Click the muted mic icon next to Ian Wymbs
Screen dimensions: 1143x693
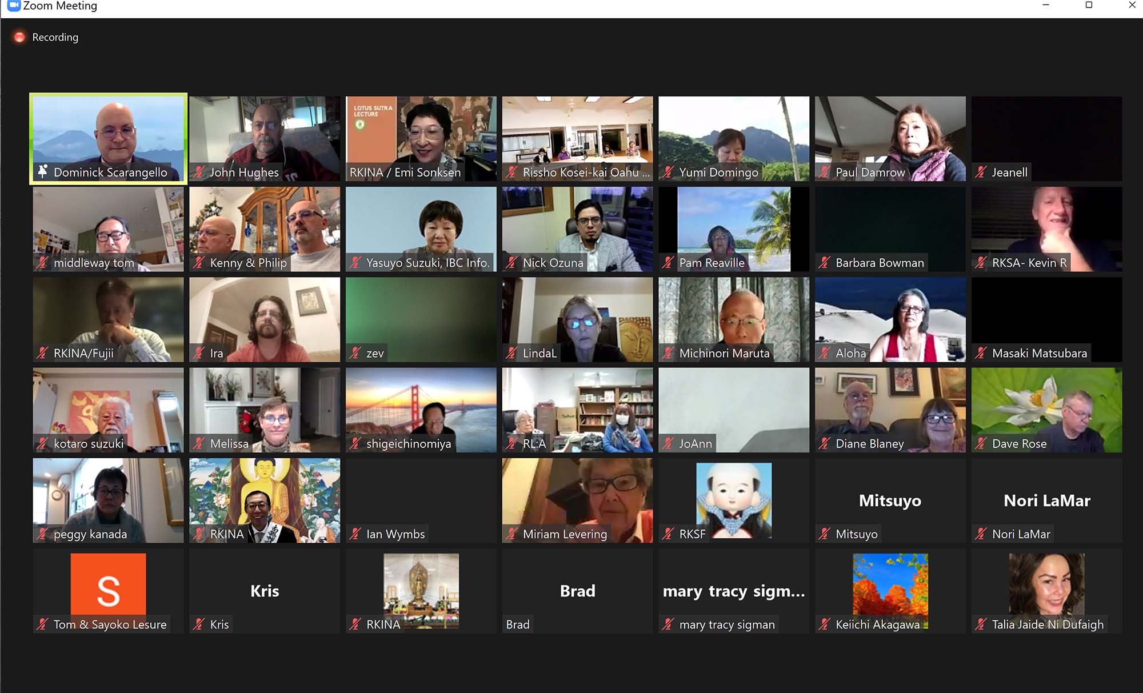tap(355, 534)
